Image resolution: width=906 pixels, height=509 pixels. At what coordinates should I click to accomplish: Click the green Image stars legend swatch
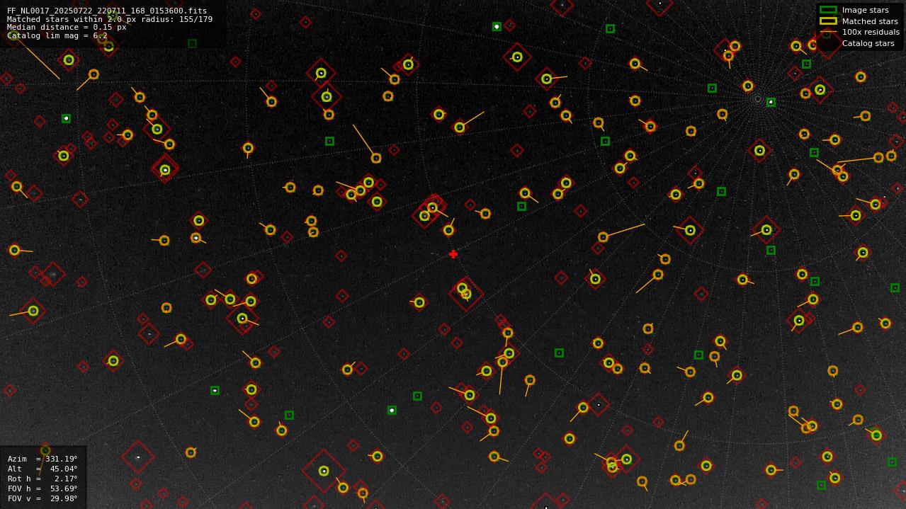point(827,10)
